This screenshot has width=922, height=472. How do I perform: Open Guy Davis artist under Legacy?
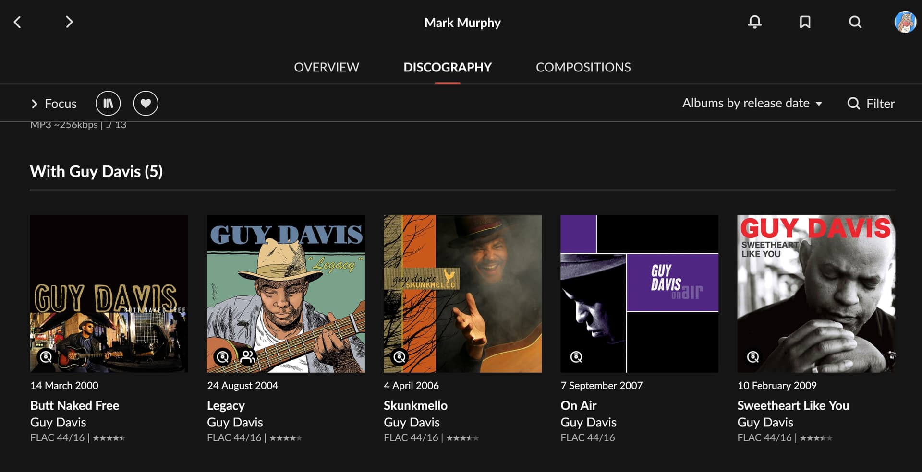point(235,423)
